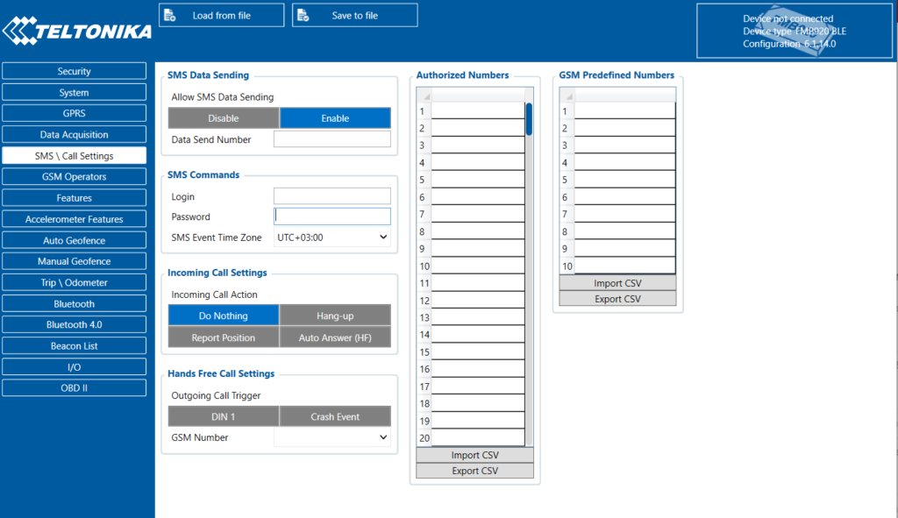Screen dimensions: 898x518
Task: Import CSV for GSM Predefined Numbers
Action: 617,283
